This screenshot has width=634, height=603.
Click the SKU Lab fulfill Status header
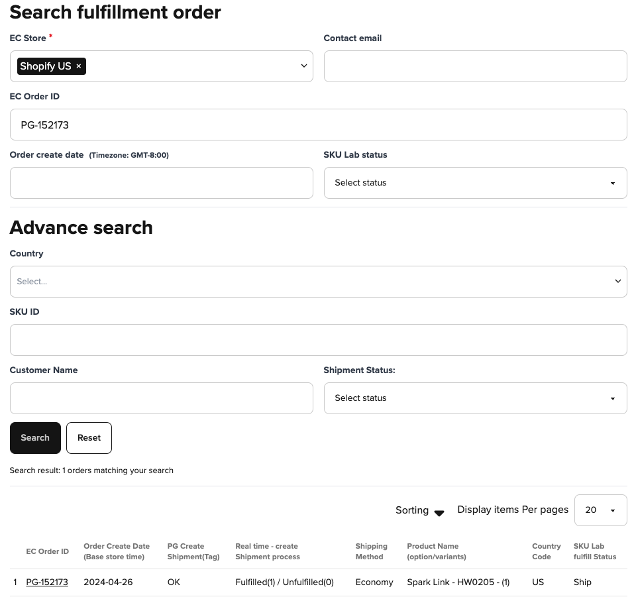[595, 551]
